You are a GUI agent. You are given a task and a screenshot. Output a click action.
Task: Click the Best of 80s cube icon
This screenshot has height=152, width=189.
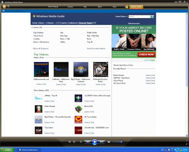78,109
